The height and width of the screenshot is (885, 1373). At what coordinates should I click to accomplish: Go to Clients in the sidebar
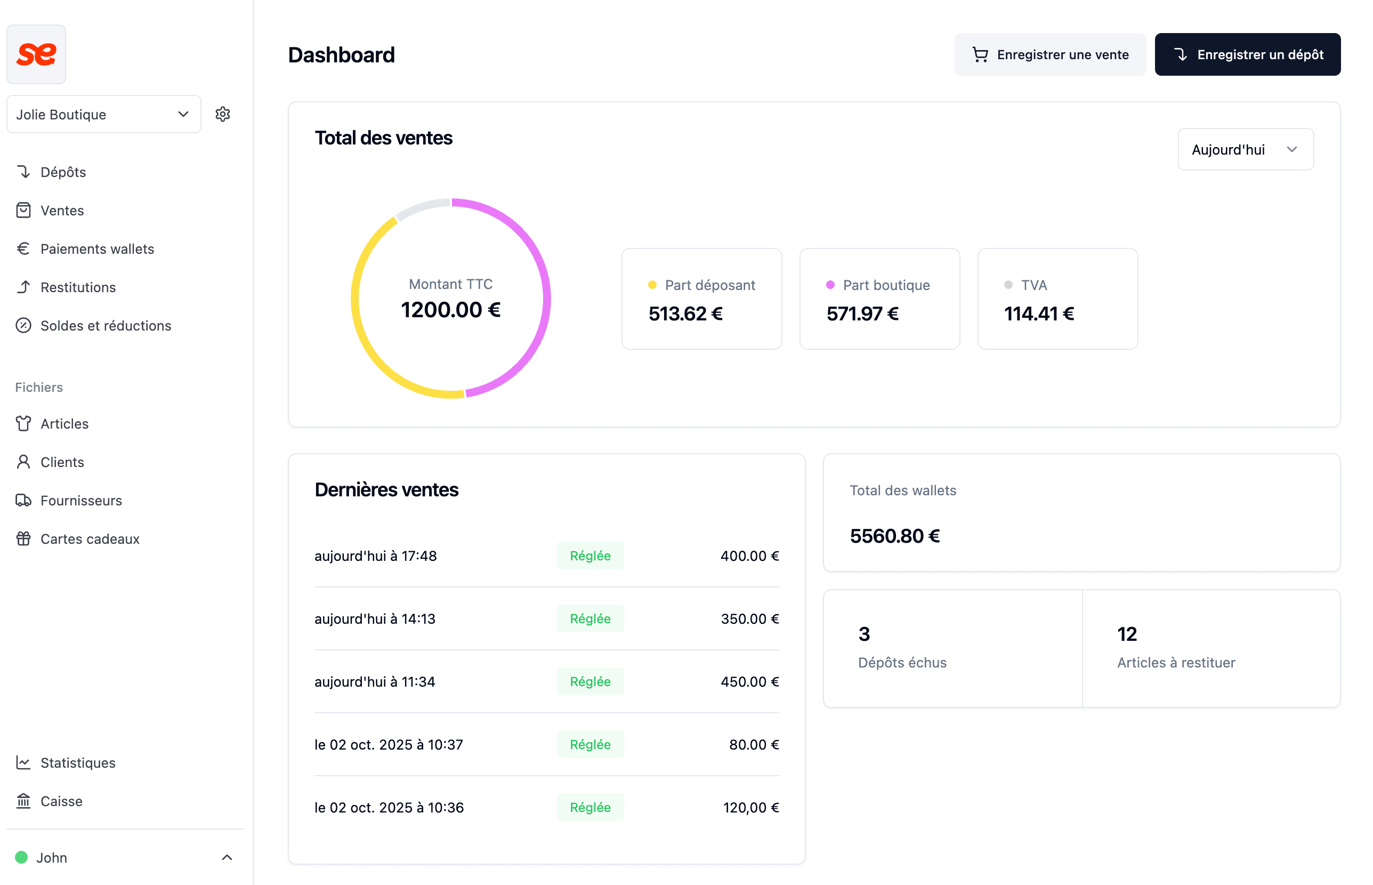pos(62,462)
